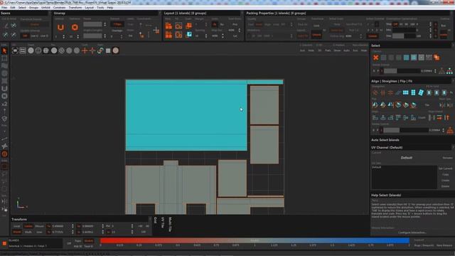Click the frame view icon in viewport toolbar
Screen dimensions: 455x256
(15, 50)
